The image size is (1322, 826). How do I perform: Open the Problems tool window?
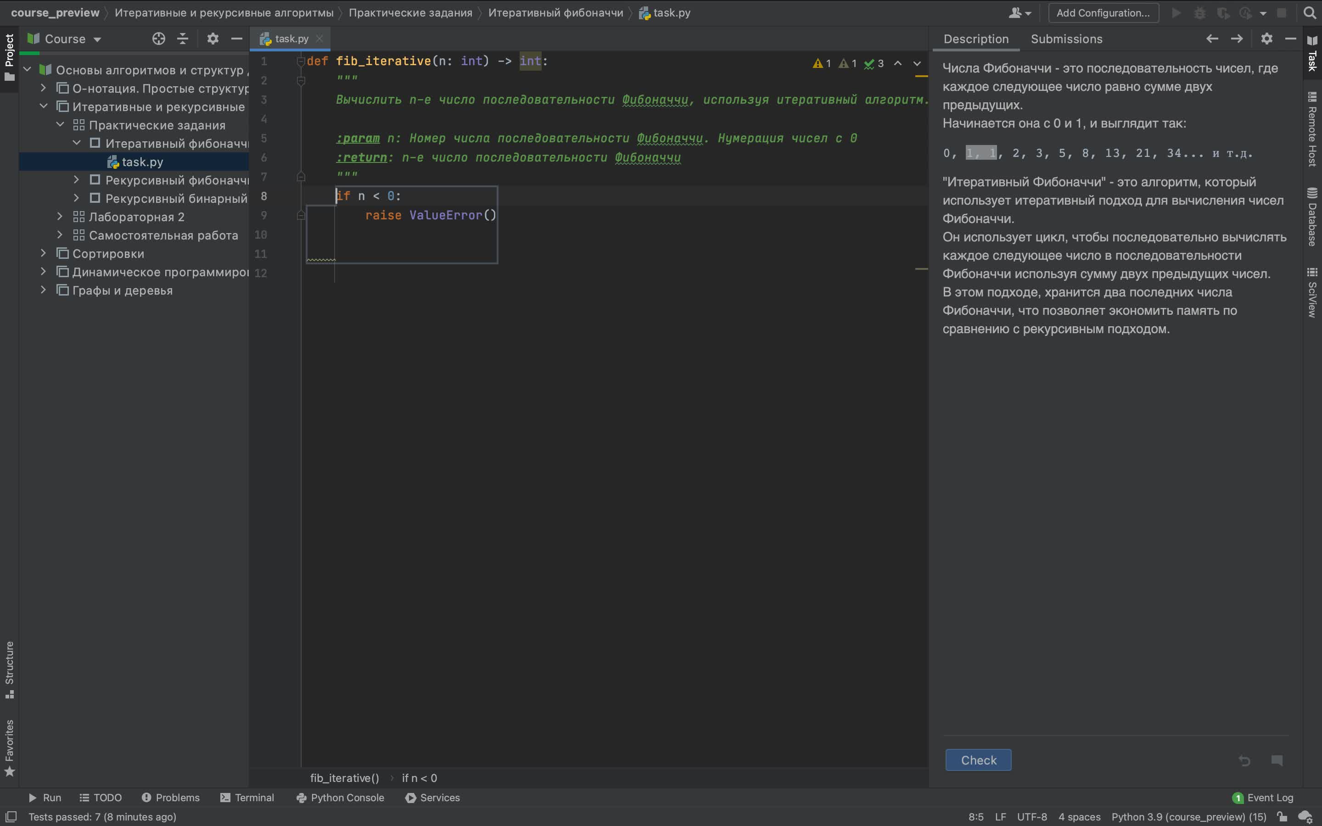click(170, 798)
